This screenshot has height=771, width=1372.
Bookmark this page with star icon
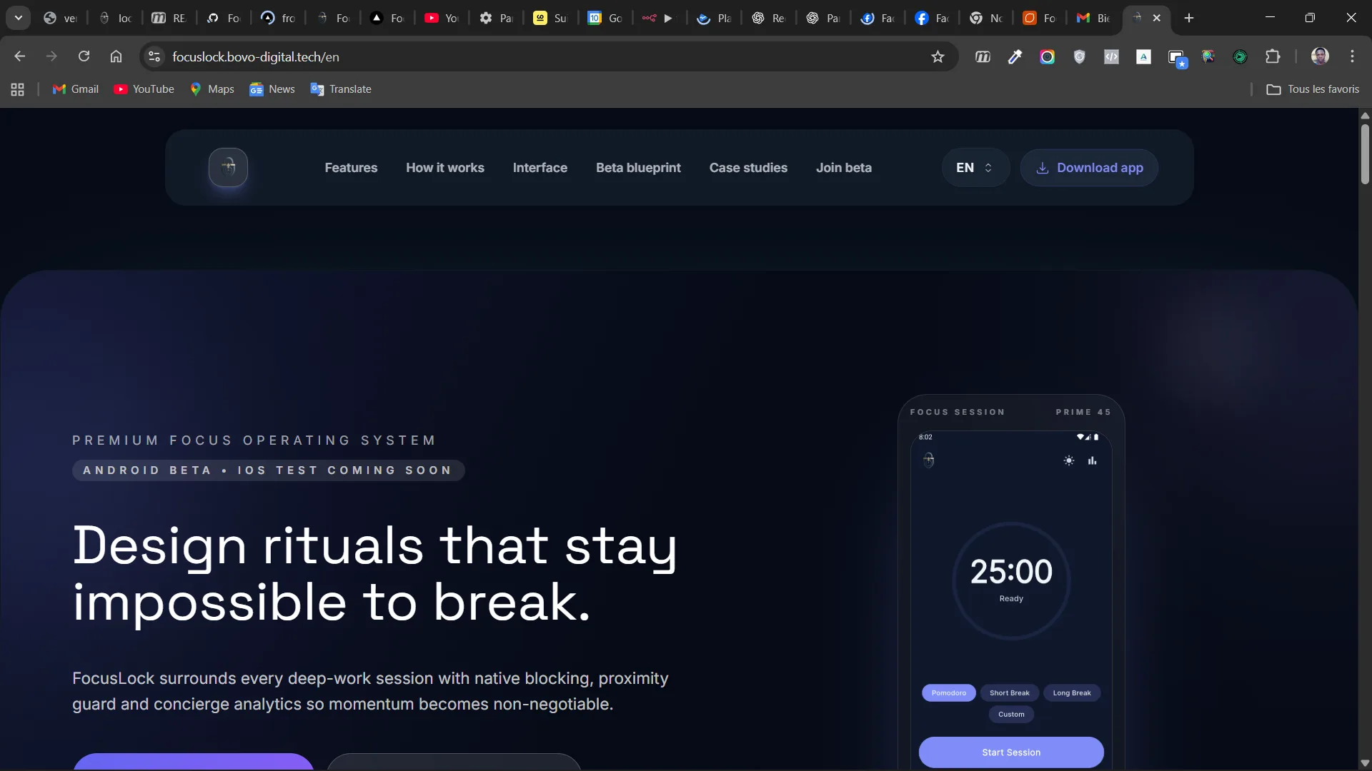(938, 57)
